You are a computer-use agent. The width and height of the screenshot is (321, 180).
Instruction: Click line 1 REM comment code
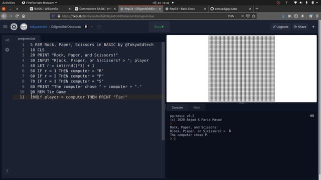92,44
